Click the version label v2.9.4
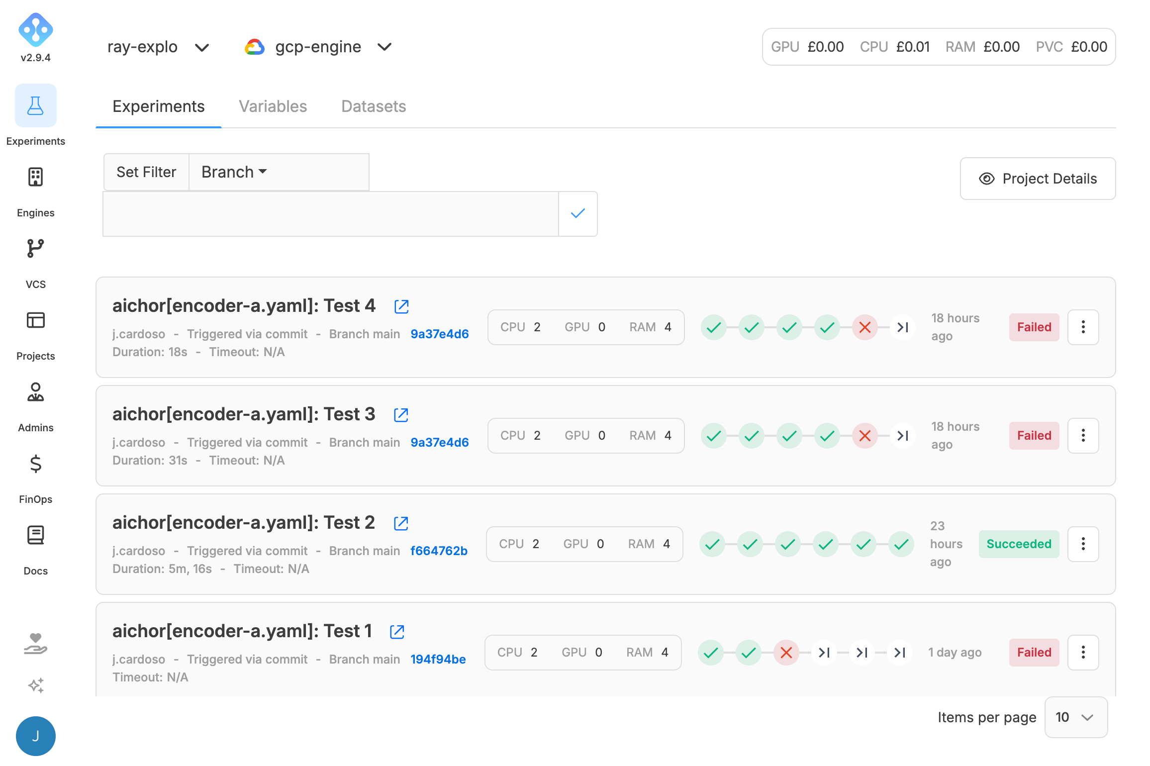 pyautogui.click(x=35, y=58)
